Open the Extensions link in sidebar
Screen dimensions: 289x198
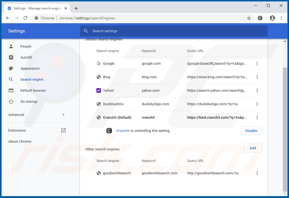point(17,130)
